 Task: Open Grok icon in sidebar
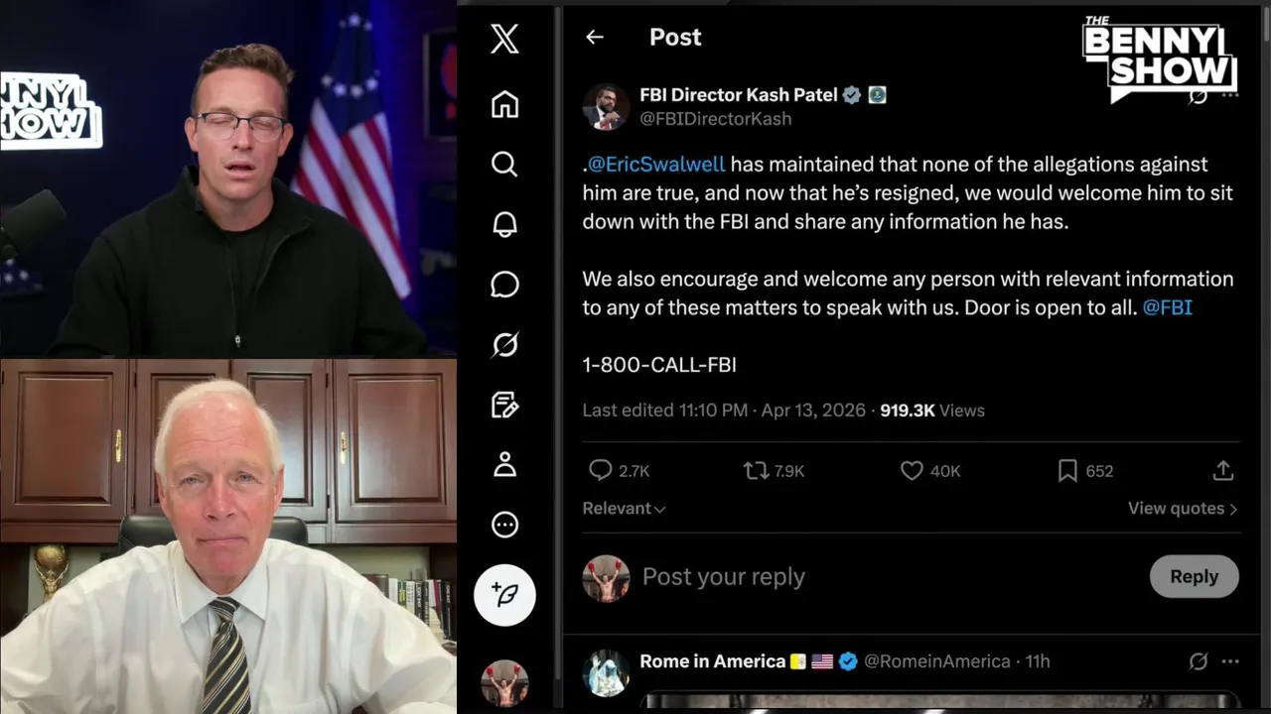504,344
